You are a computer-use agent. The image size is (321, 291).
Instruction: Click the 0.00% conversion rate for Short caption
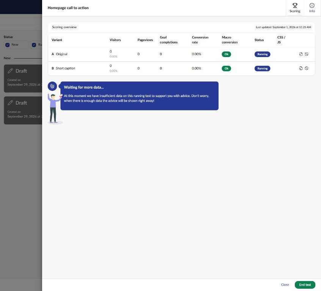pos(196,68)
